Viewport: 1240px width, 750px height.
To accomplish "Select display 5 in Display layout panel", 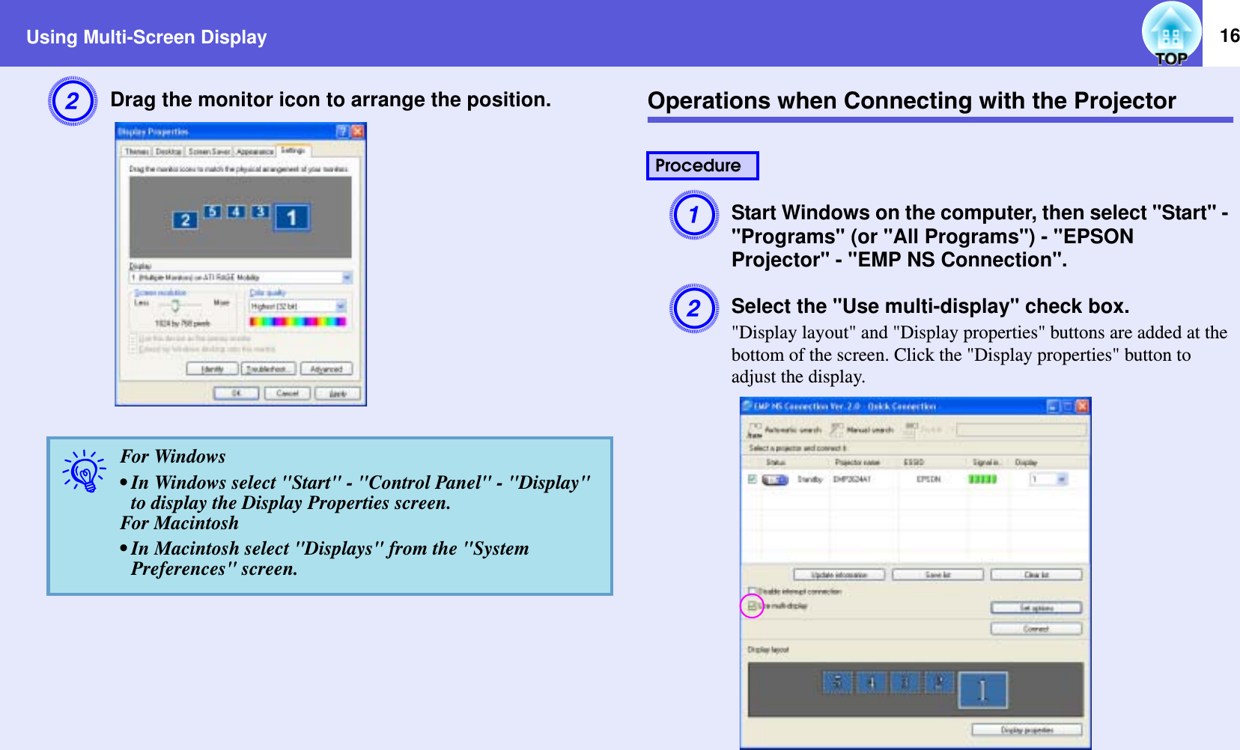I will (x=837, y=682).
